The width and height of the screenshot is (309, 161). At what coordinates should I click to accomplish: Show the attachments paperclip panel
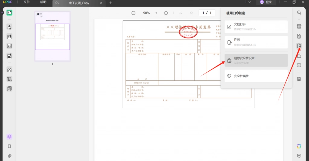(9, 156)
